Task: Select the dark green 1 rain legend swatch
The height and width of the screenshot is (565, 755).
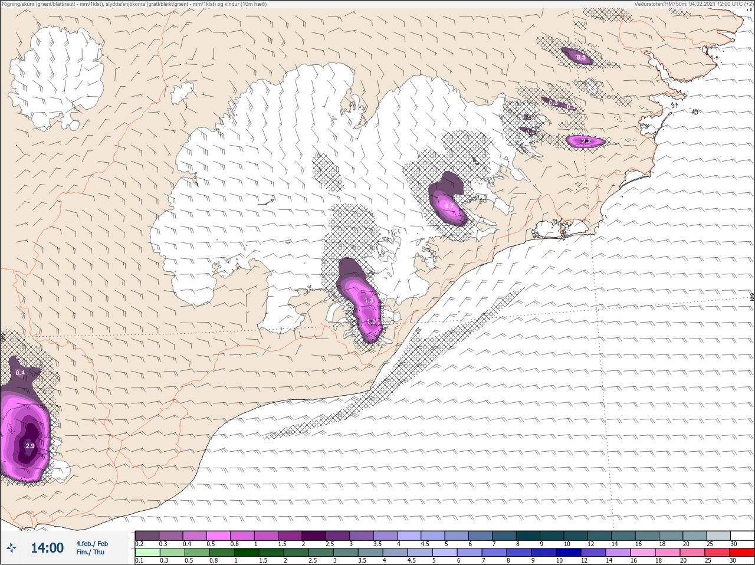Action: (x=246, y=552)
